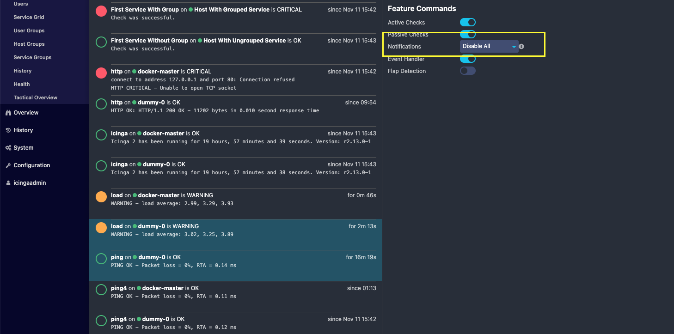Click the green circle for ping4 on docker-master
The image size is (674, 334).
(x=101, y=290)
